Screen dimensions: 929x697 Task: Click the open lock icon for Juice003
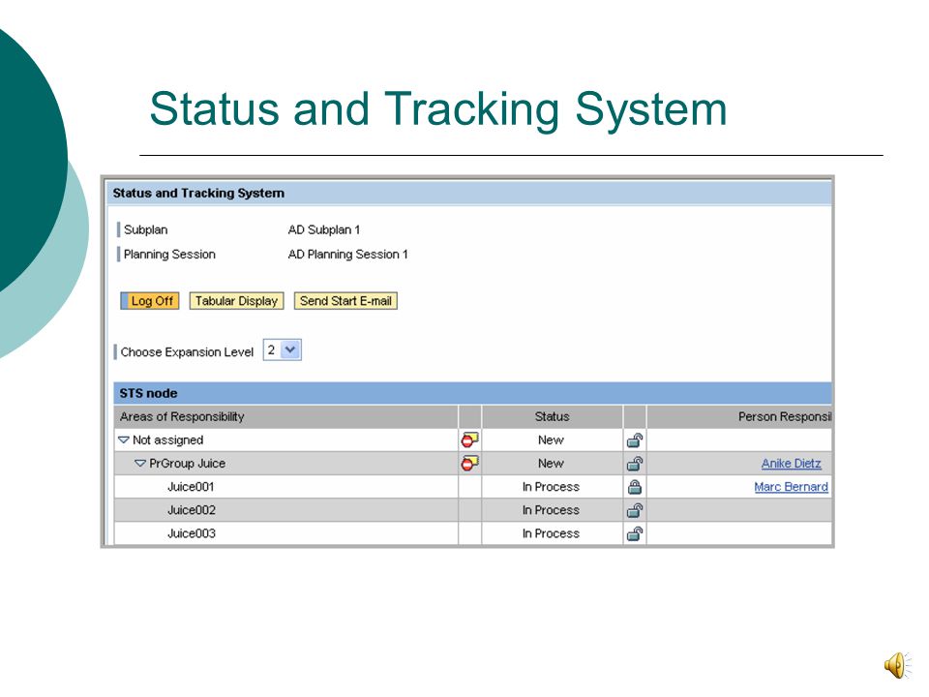635,533
